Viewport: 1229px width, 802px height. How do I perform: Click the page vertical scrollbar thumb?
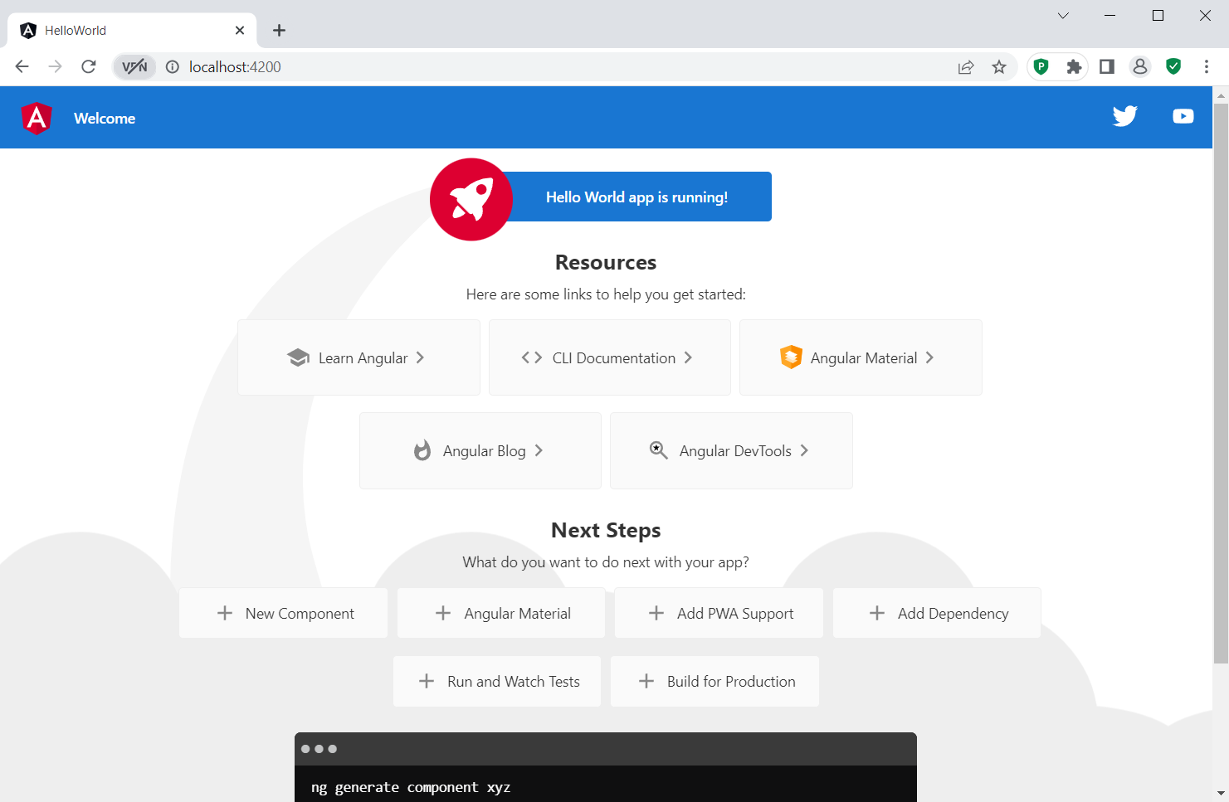(x=1221, y=383)
